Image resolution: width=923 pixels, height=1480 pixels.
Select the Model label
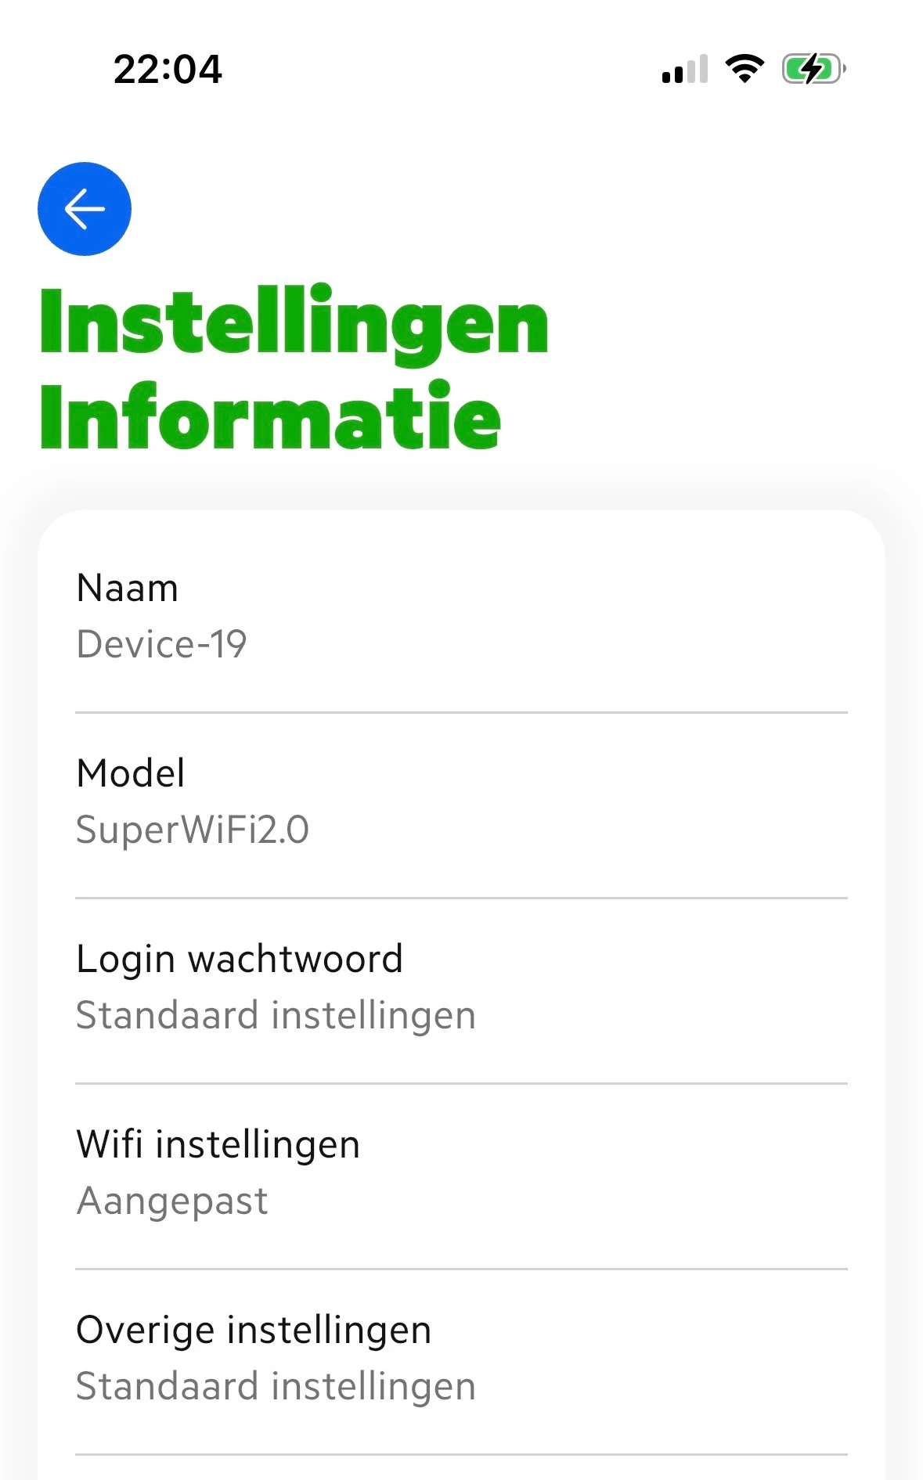(131, 773)
